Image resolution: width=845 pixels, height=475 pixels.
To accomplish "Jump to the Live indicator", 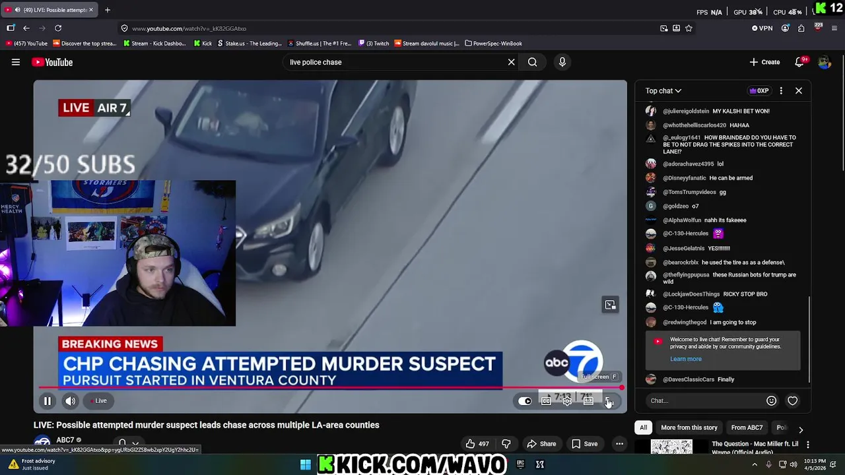I will coord(98,400).
